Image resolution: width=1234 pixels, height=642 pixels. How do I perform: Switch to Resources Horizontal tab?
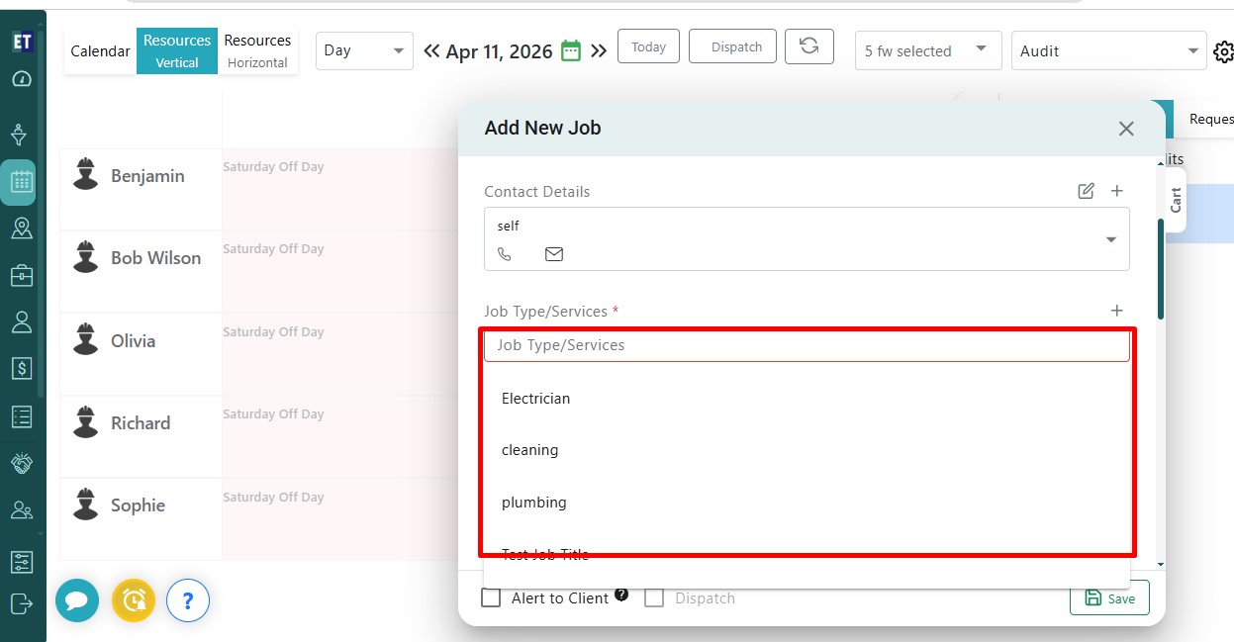(x=257, y=50)
